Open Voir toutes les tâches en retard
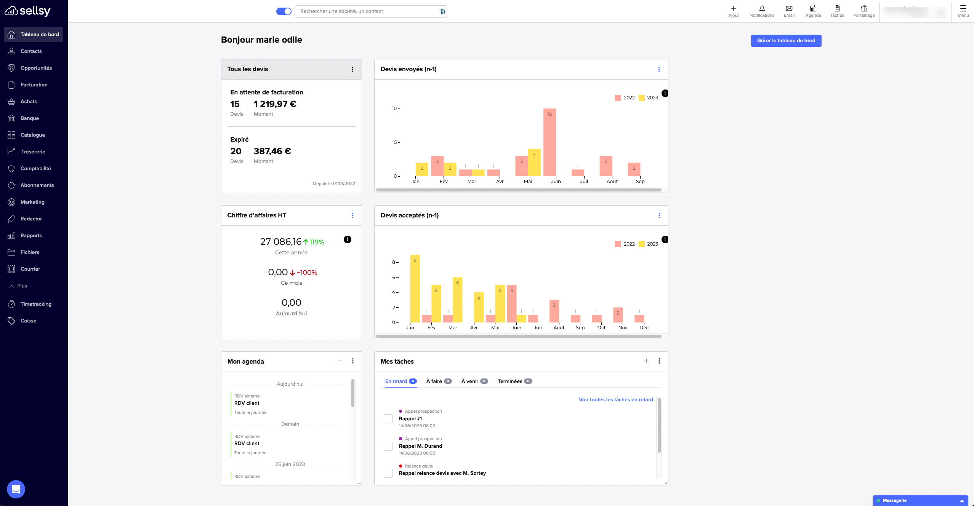The width and height of the screenshot is (974, 506). click(615, 399)
